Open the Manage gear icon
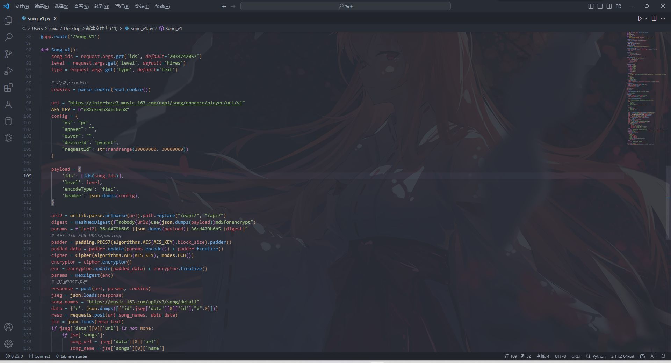This screenshot has width=671, height=363. tap(8, 344)
